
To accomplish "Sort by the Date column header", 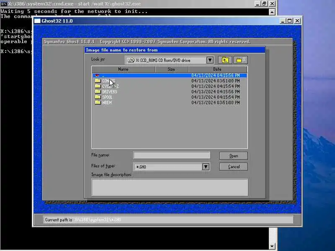I will (x=217, y=69).
